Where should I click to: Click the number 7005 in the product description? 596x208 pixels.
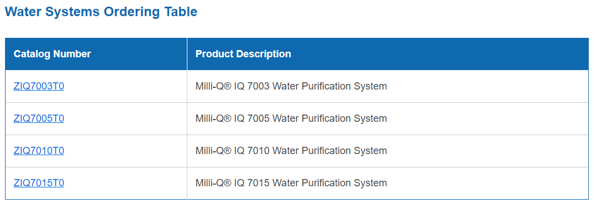(259, 118)
